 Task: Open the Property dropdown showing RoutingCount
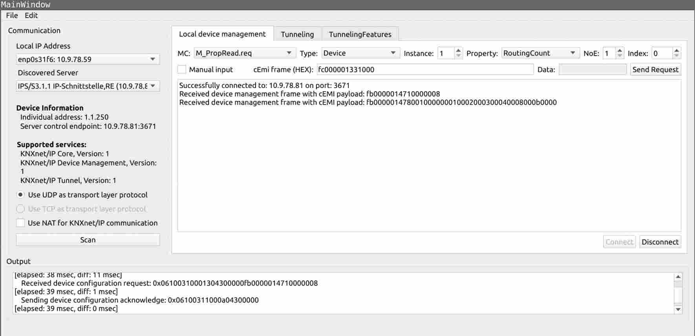(540, 53)
